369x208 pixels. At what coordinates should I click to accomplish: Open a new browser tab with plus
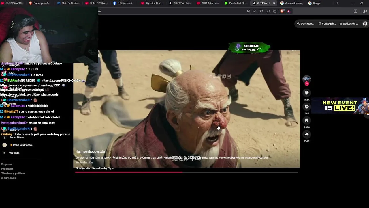point(337,3)
